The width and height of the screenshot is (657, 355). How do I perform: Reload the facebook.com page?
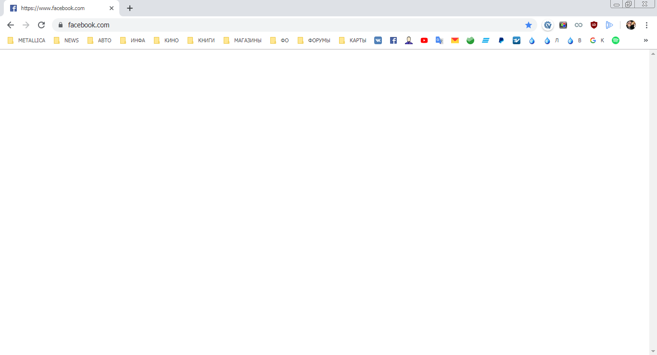coord(41,25)
